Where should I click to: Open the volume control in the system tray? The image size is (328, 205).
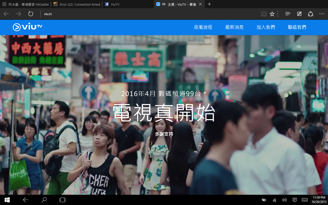pyautogui.click(x=284, y=200)
